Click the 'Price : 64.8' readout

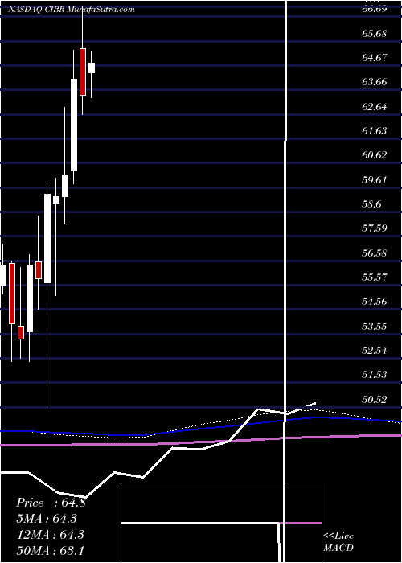pyautogui.click(x=51, y=503)
